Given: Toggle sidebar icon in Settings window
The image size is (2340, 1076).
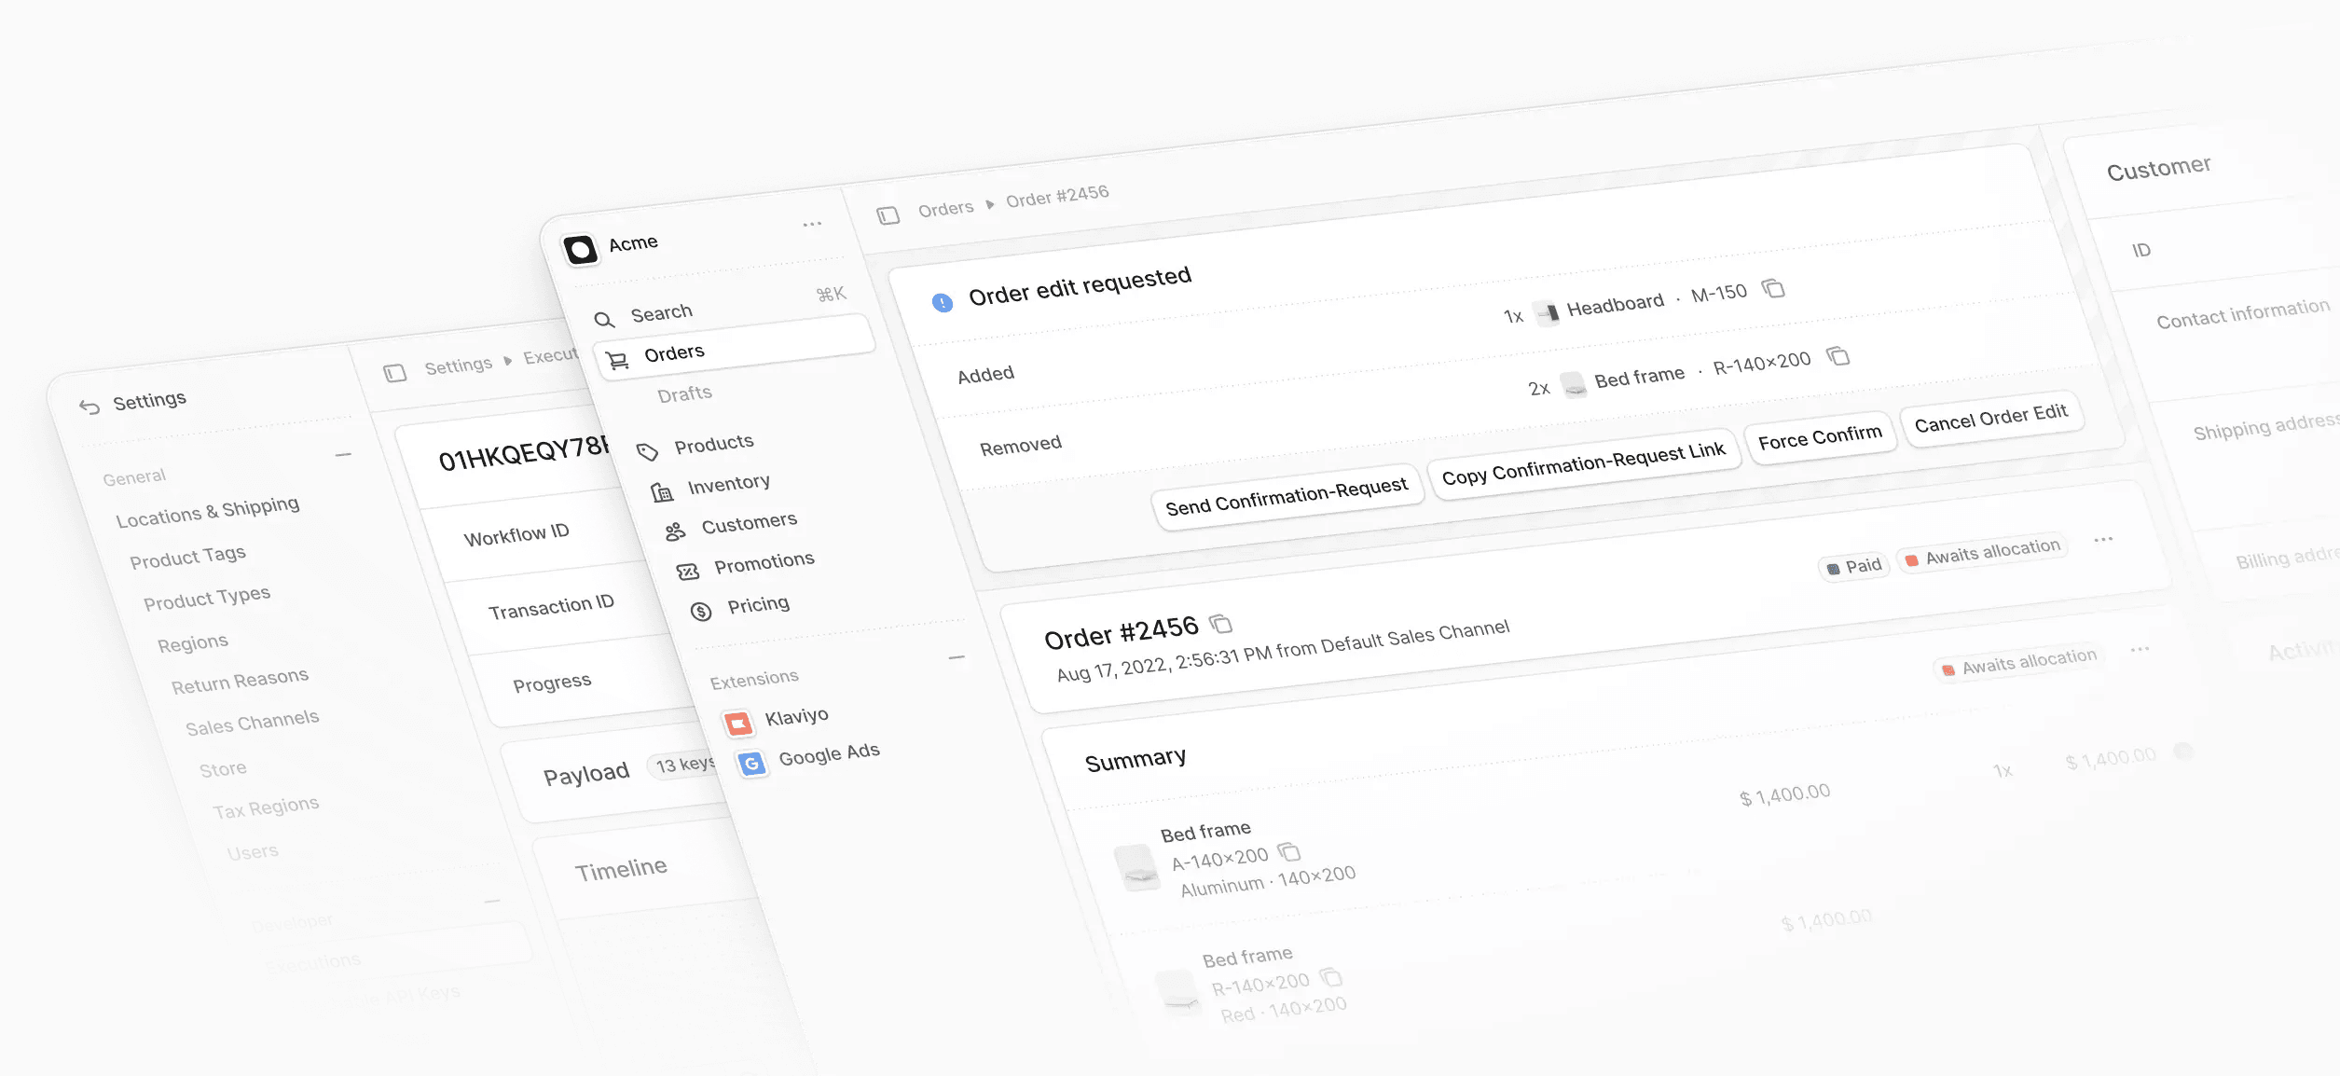Looking at the screenshot, I should coord(395,373).
